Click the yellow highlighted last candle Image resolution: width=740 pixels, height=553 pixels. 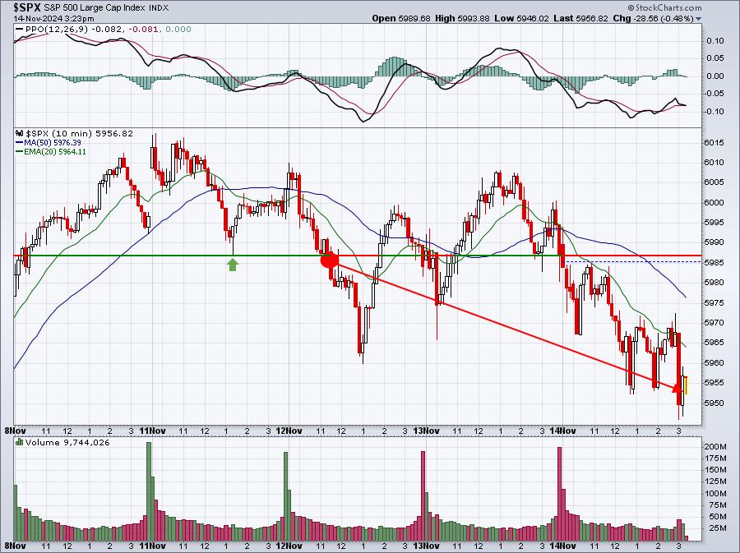tap(686, 385)
